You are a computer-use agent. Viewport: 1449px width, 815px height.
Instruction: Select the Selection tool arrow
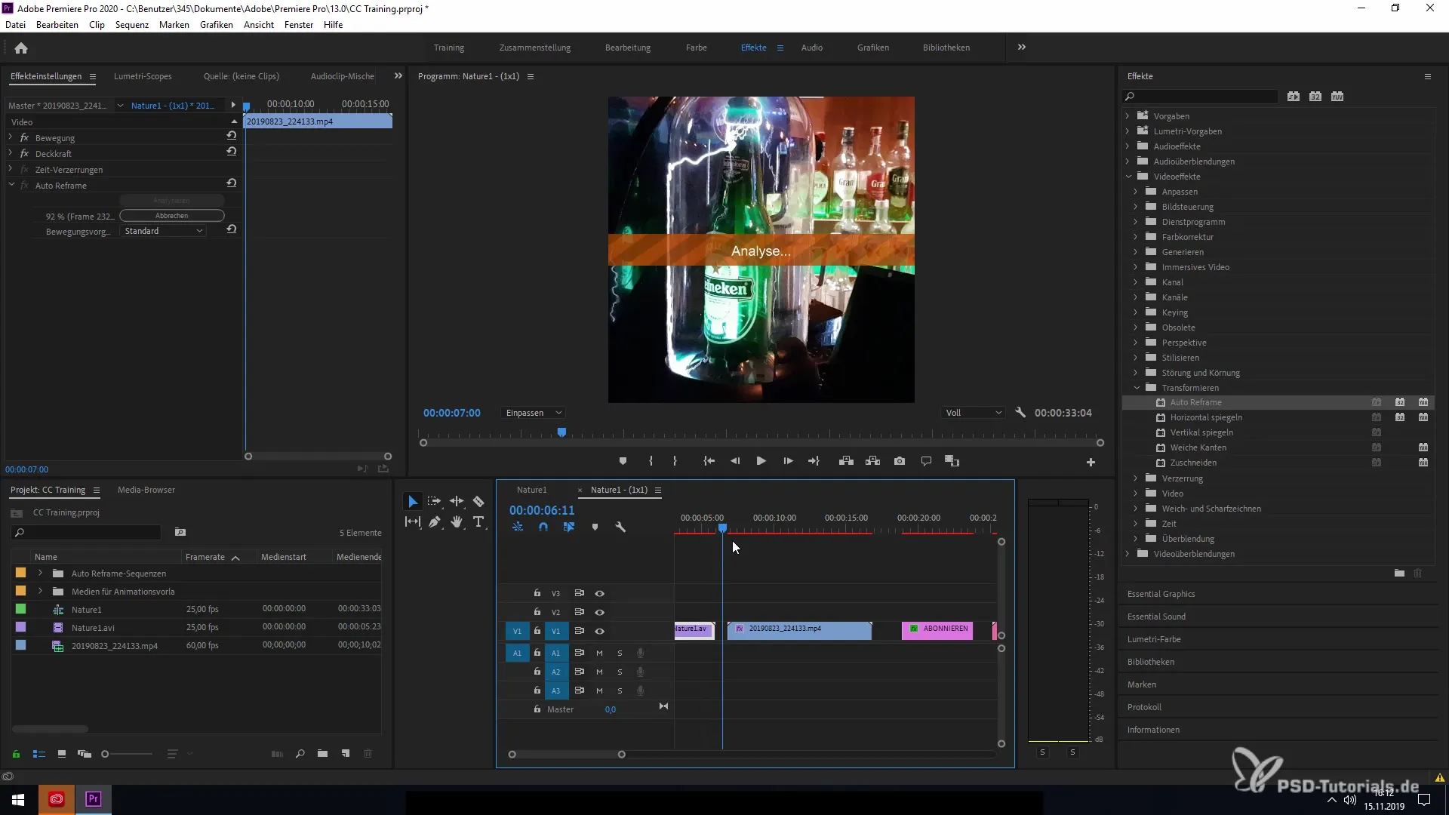point(413,501)
